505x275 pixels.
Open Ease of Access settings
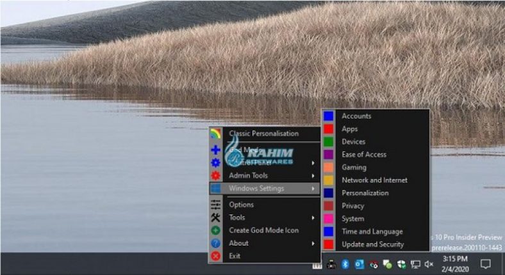click(376, 155)
